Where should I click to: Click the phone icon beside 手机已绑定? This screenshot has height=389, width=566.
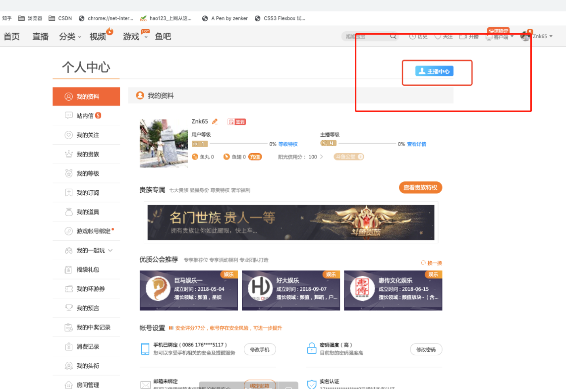(x=145, y=349)
